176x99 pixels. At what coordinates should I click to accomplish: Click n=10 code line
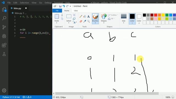(x=23, y=30)
